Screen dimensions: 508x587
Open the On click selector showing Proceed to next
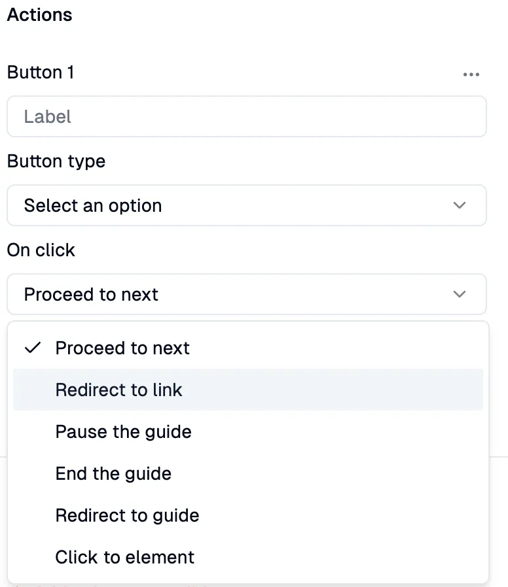pyautogui.click(x=246, y=294)
